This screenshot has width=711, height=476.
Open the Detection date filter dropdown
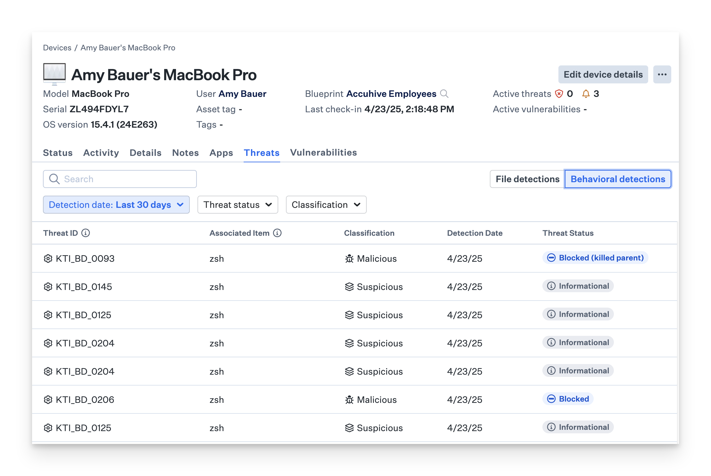(x=116, y=205)
